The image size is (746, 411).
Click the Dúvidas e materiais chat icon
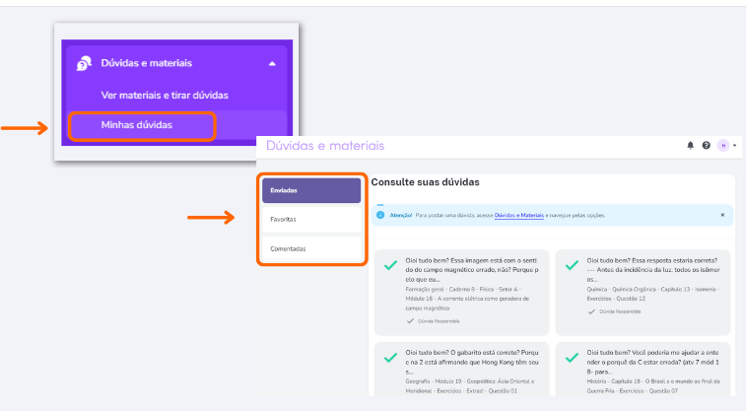tap(84, 63)
